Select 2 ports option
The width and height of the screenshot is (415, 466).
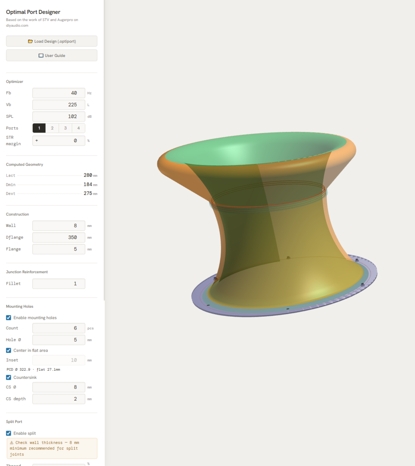tap(52, 128)
